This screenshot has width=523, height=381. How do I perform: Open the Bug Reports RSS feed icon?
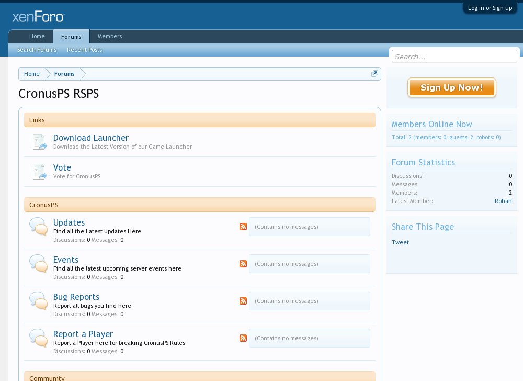(x=243, y=301)
